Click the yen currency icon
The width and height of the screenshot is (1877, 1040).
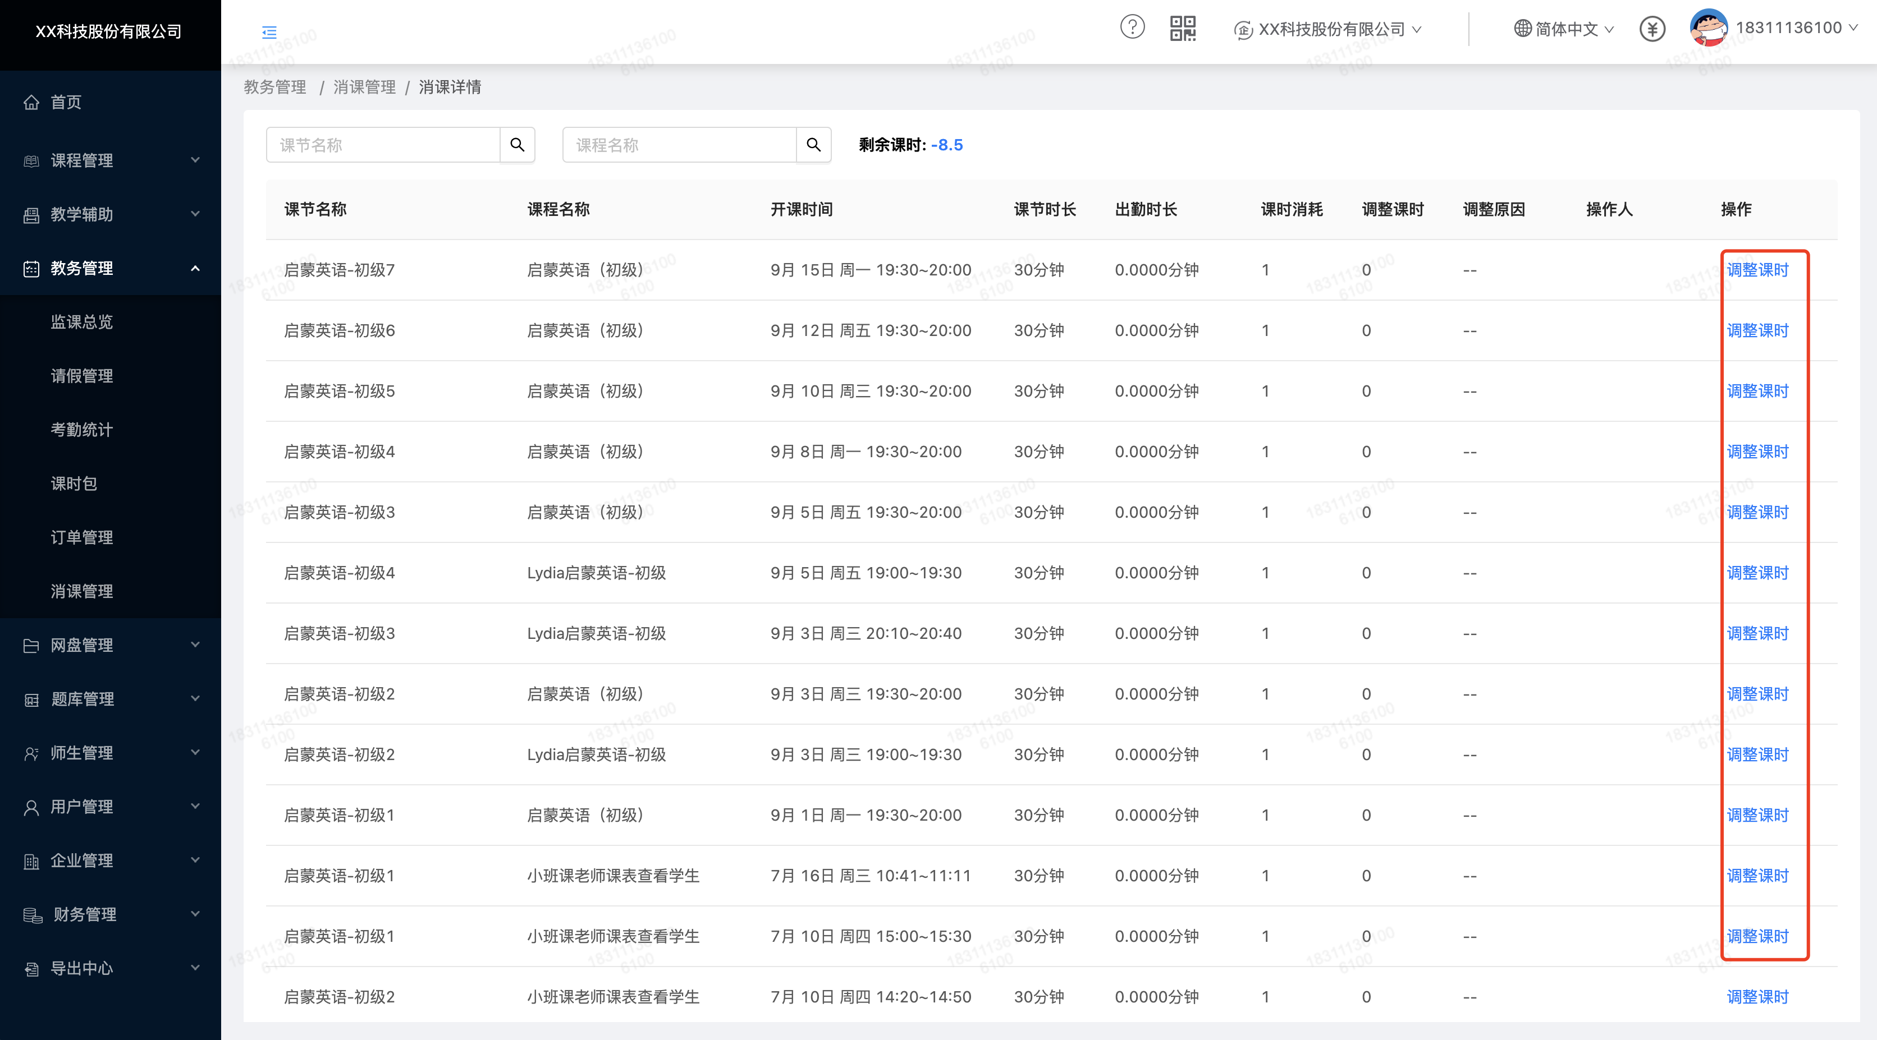pyautogui.click(x=1652, y=29)
